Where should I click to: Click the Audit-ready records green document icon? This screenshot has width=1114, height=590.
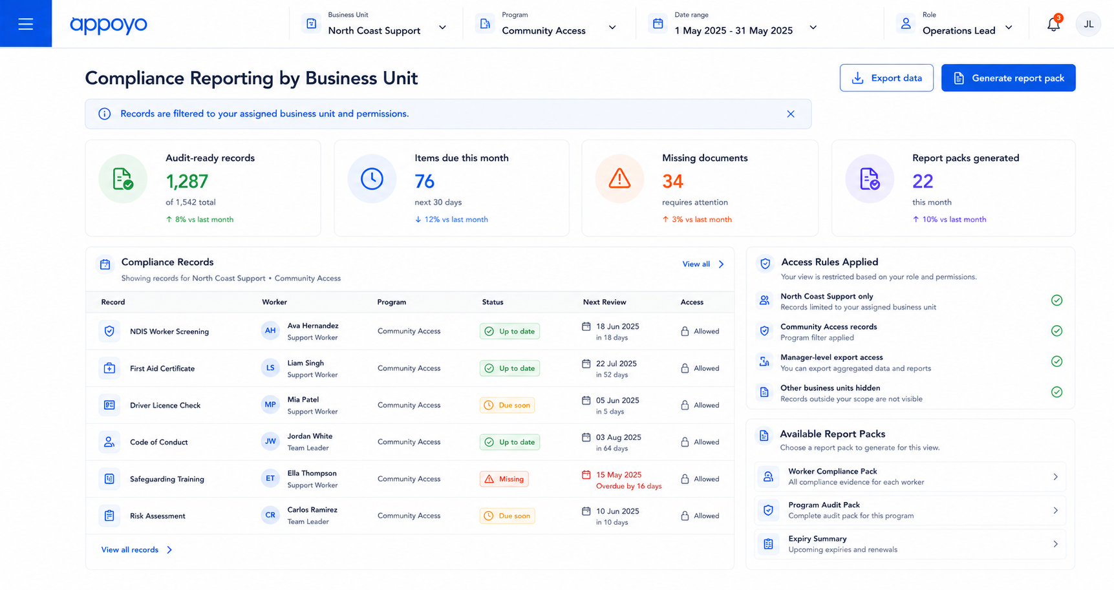(x=123, y=179)
